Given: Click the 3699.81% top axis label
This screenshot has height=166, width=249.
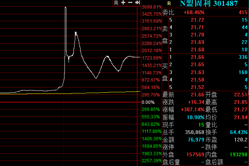Looking at the screenshot, I should [x=152, y=7].
